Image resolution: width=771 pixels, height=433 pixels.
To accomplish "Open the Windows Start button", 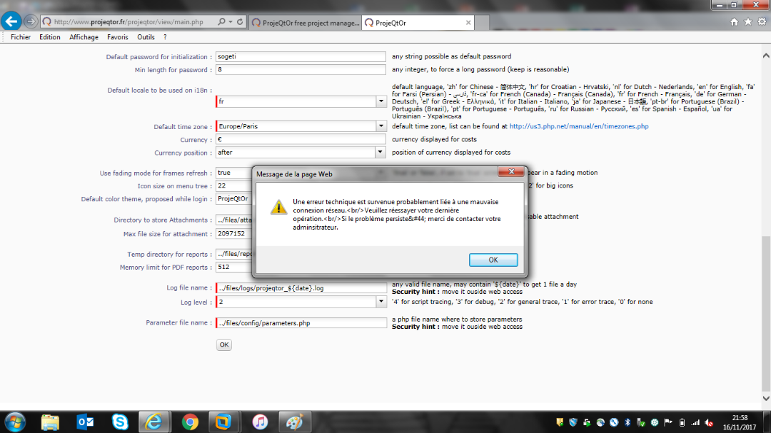I will 15,422.
